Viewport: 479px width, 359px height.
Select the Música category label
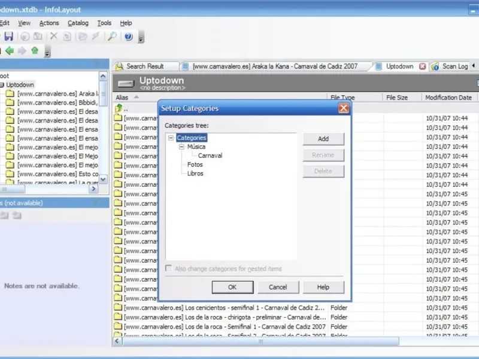(196, 147)
